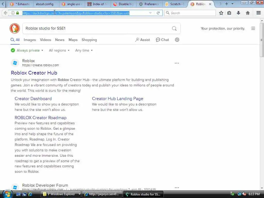Open more options dots for Roblox Developer Forum result
This screenshot has height=198, width=264.
pos(177,188)
